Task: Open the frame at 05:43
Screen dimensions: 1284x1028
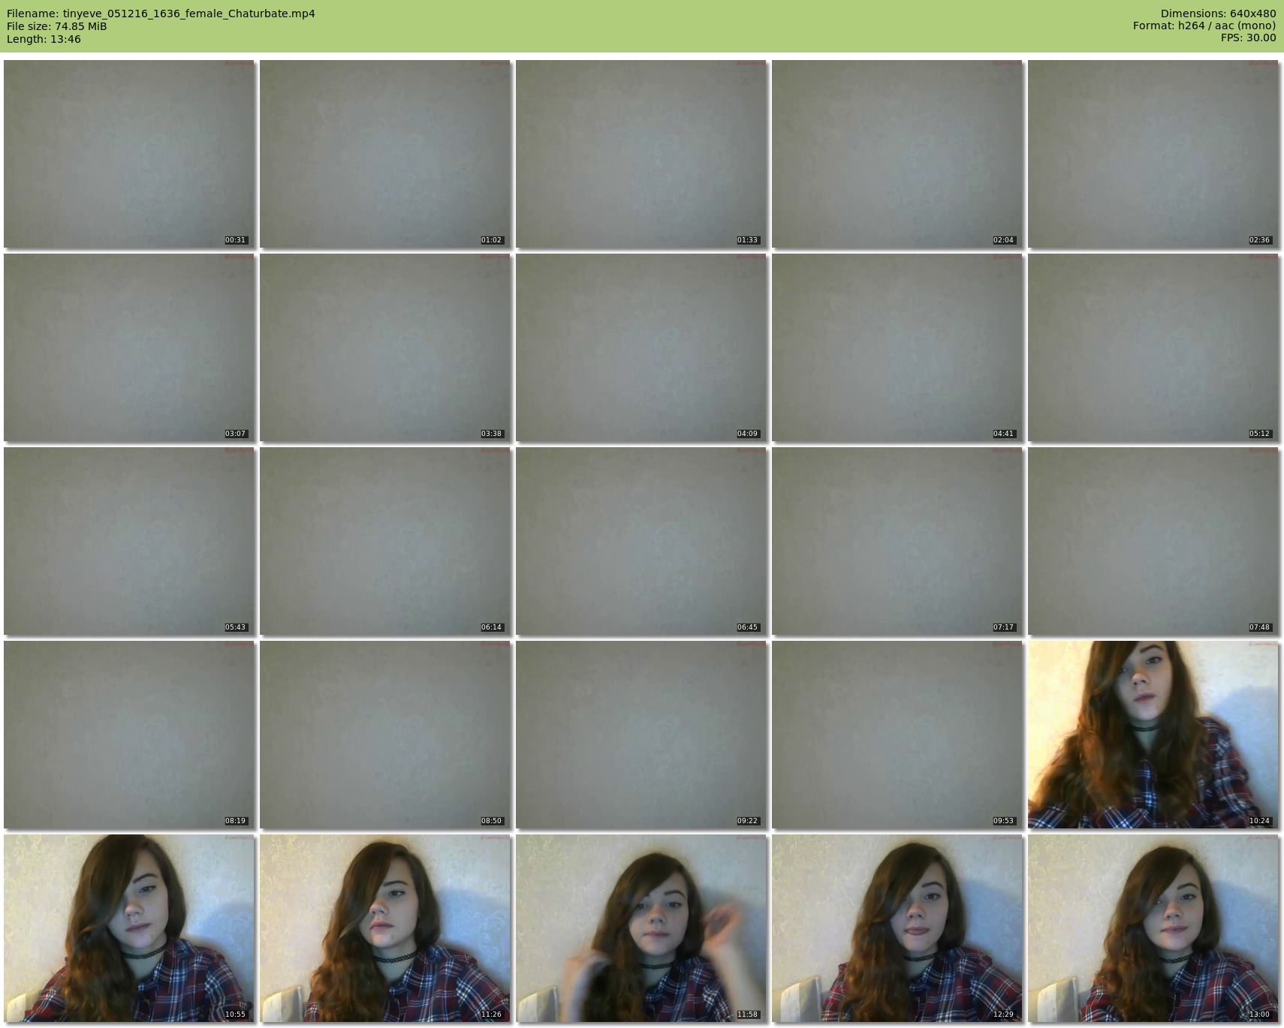Action: 129,541
